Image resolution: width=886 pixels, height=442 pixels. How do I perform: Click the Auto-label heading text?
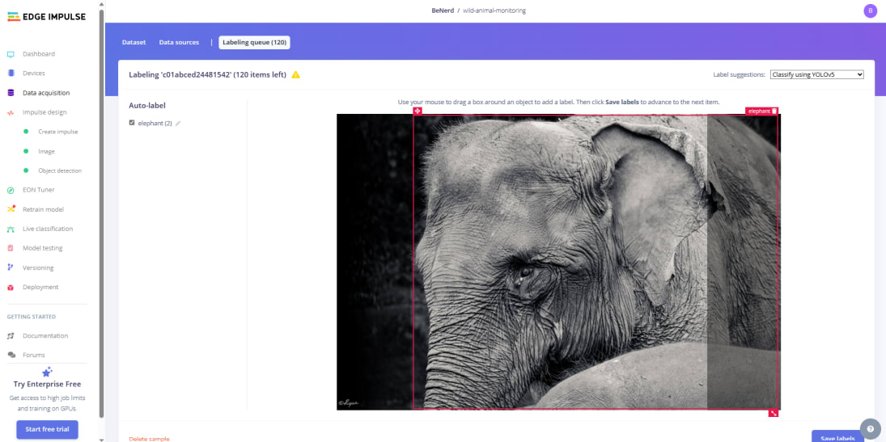coord(147,106)
